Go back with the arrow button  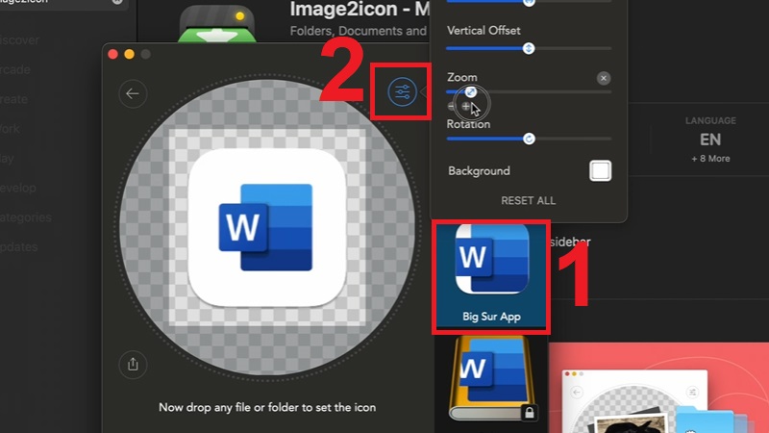[133, 93]
